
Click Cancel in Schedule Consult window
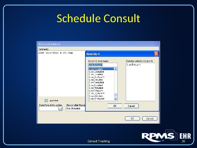pos(150,119)
